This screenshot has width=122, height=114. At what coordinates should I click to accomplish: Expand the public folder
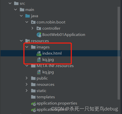[x=27, y=78]
